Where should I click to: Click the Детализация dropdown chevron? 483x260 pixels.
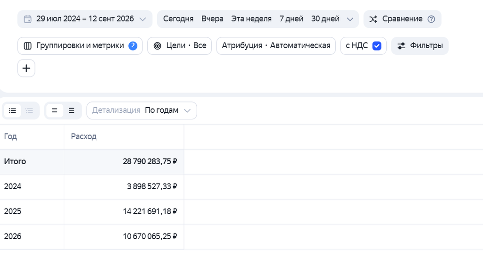[187, 110]
